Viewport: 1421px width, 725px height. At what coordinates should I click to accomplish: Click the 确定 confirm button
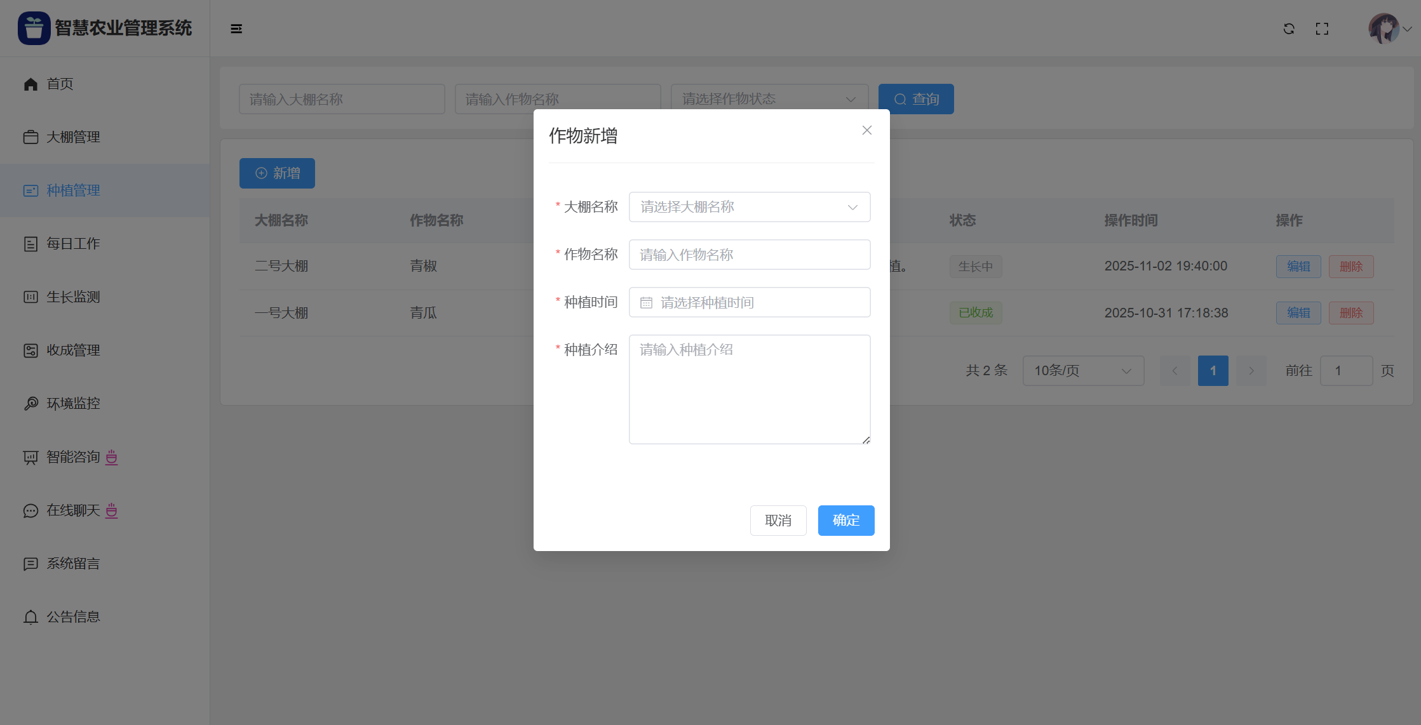(x=845, y=521)
